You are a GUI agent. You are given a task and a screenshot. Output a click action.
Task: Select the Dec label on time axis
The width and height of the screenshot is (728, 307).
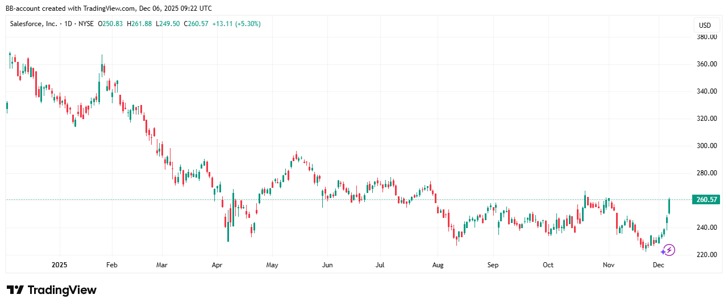pyautogui.click(x=659, y=265)
